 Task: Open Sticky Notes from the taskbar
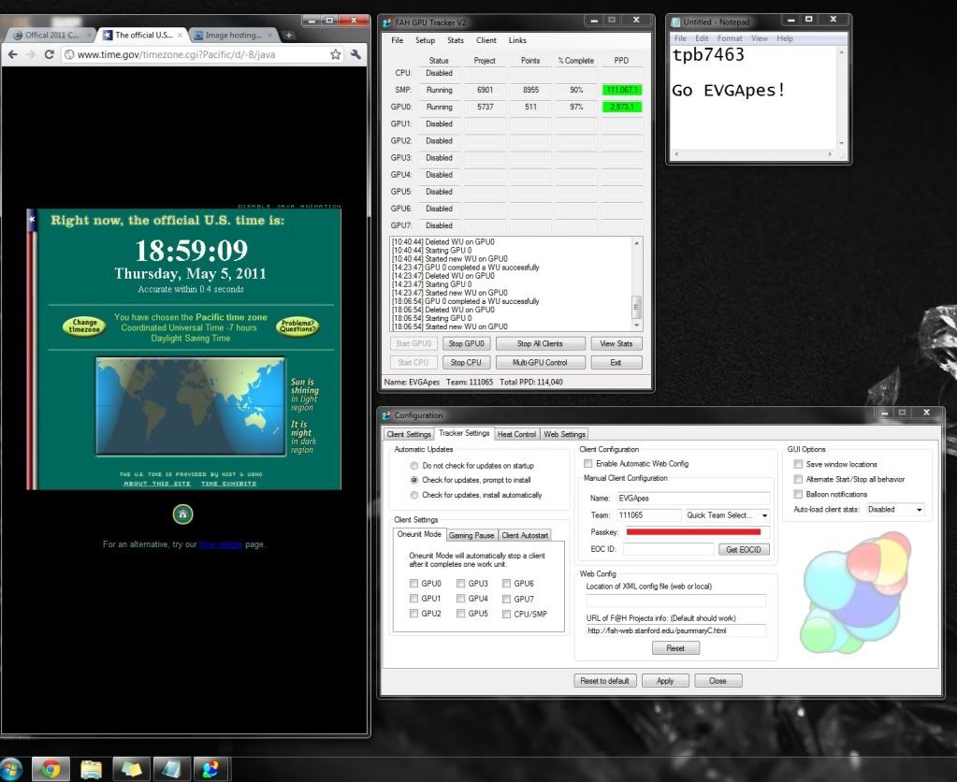point(131,769)
